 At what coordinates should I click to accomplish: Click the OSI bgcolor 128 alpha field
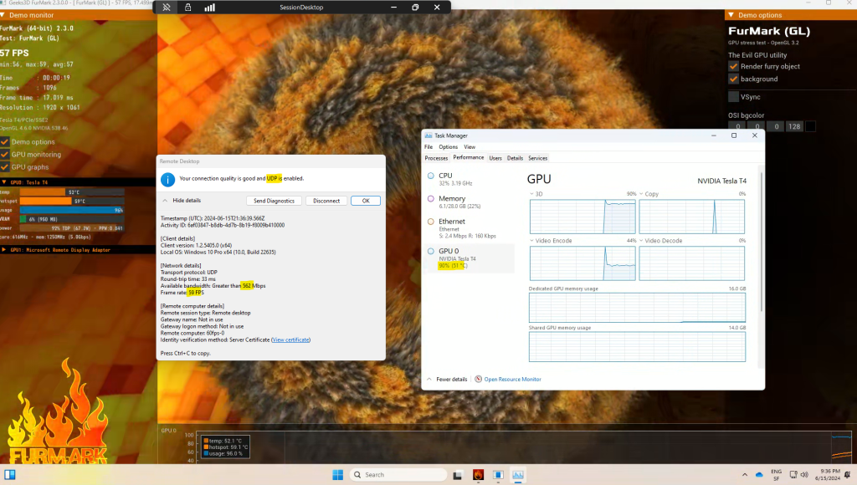[x=794, y=126]
